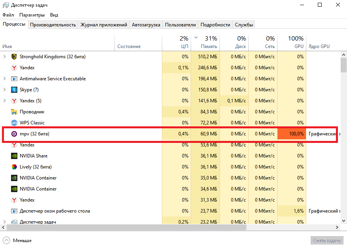This screenshot has width=347, height=248.
Task: Click the horizontal scrollbar right arrow
Action: point(337,227)
